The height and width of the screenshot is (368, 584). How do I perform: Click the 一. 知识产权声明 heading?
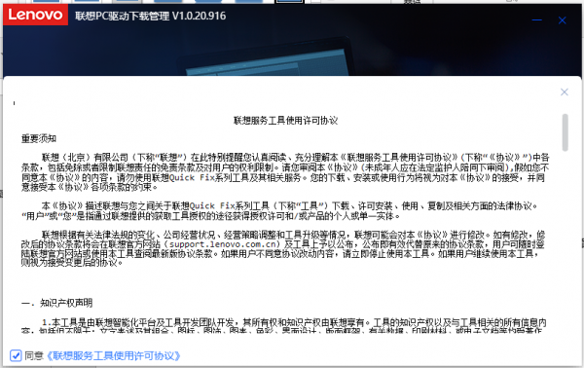[x=56, y=303]
